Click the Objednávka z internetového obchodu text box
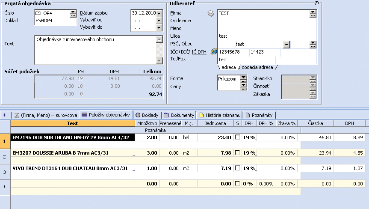 pos(95,50)
